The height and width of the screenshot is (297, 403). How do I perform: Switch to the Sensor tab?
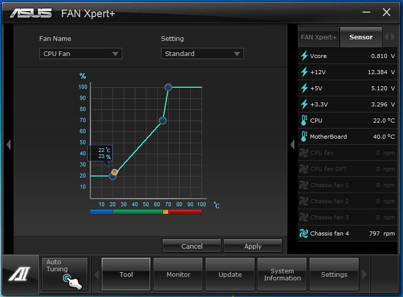coord(361,37)
